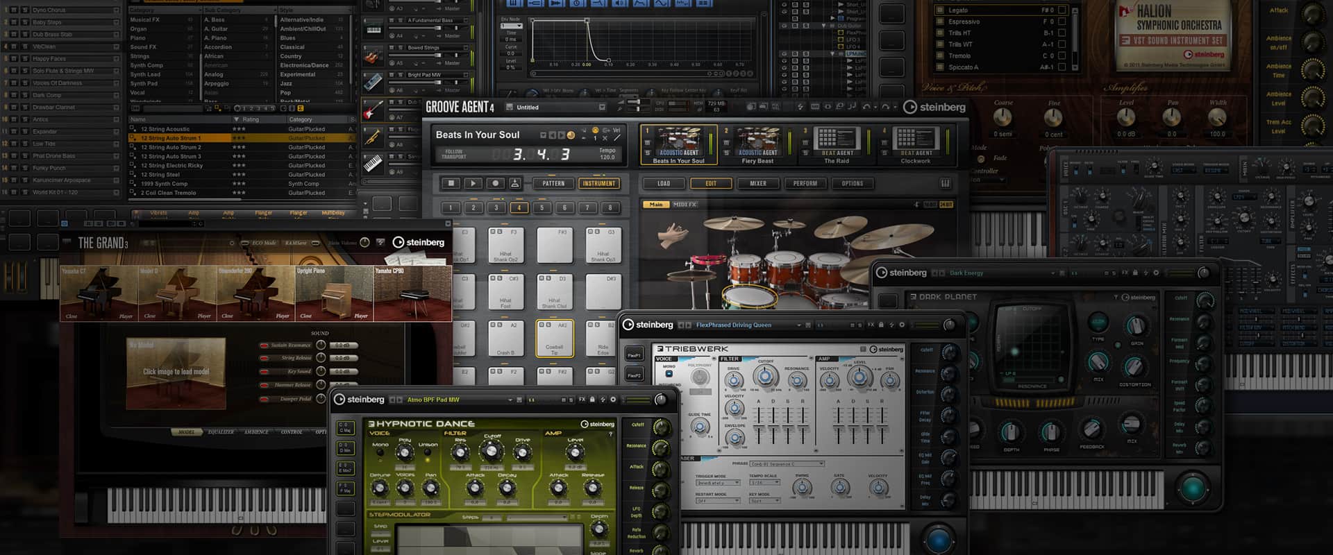The image size is (1333, 555).
Task: Click the Type button in Dark Planet
Action: coord(1098,323)
